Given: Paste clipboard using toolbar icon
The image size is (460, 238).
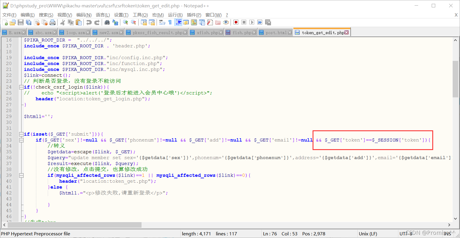Looking at the screenshot, I should pos(79,22).
